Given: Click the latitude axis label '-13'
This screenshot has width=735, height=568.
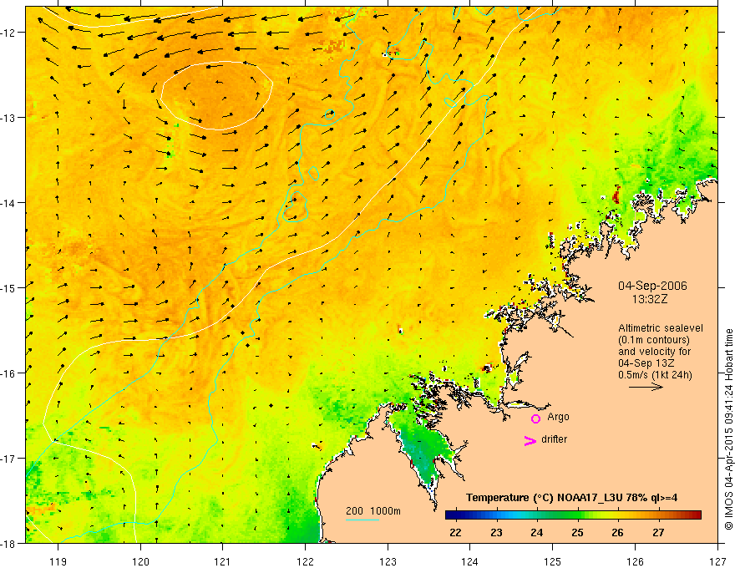Looking at the screenshot, I should coord(9,118).
